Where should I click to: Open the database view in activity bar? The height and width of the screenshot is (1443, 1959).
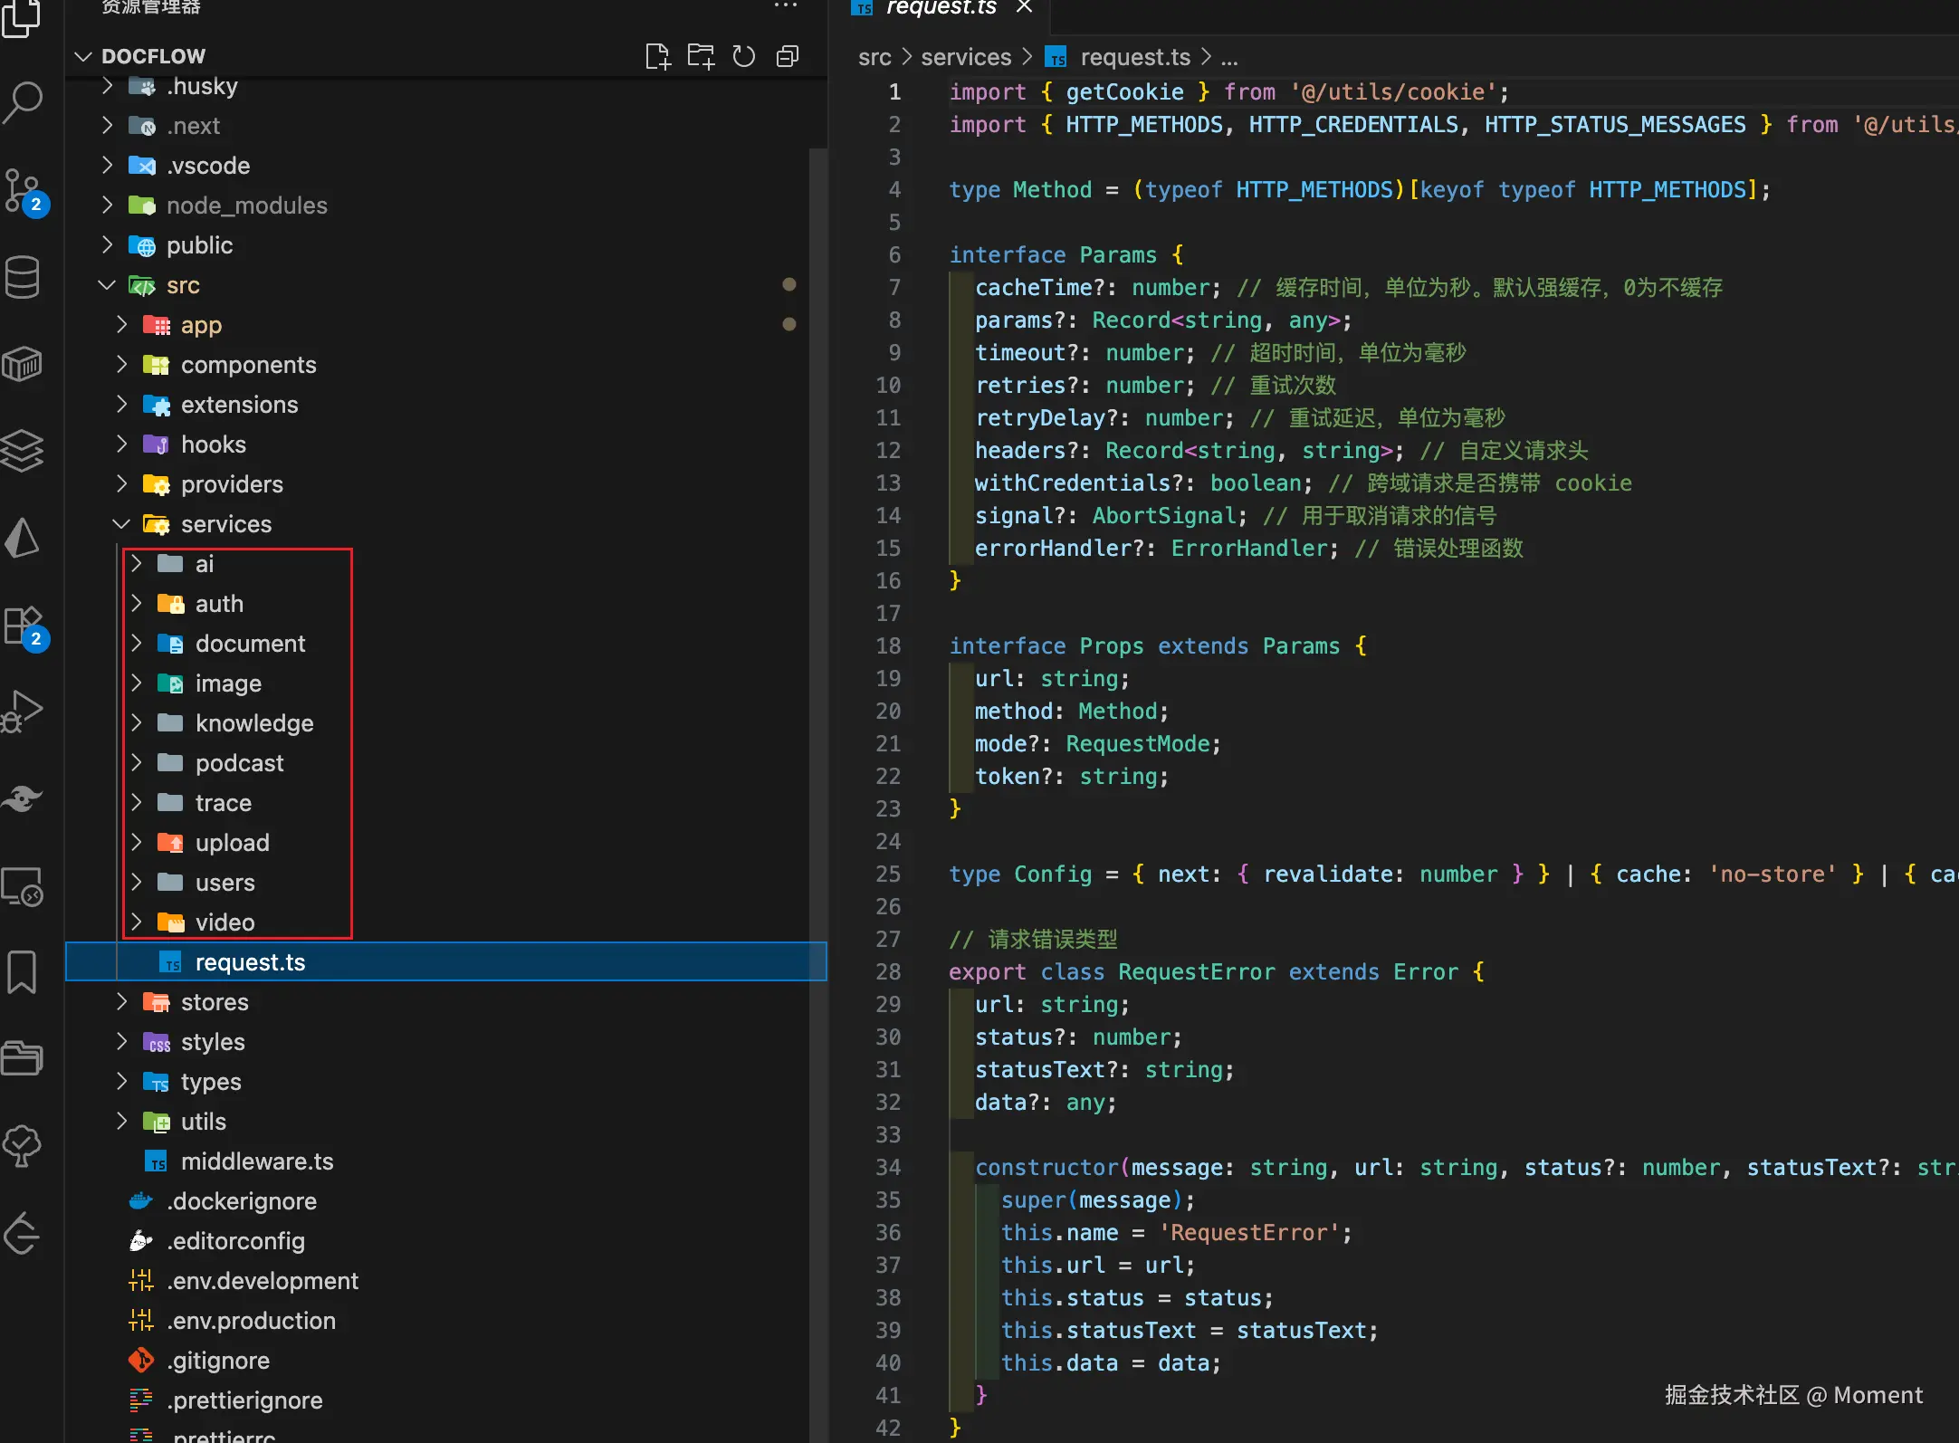pyautogui.click(x=24, y=277)
